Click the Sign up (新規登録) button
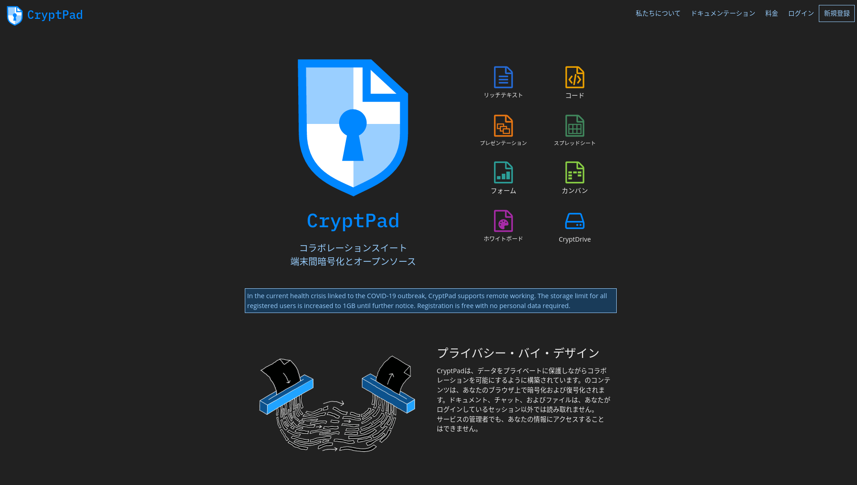The width and height of the screenshot is (857, 485). coord(836,13)
